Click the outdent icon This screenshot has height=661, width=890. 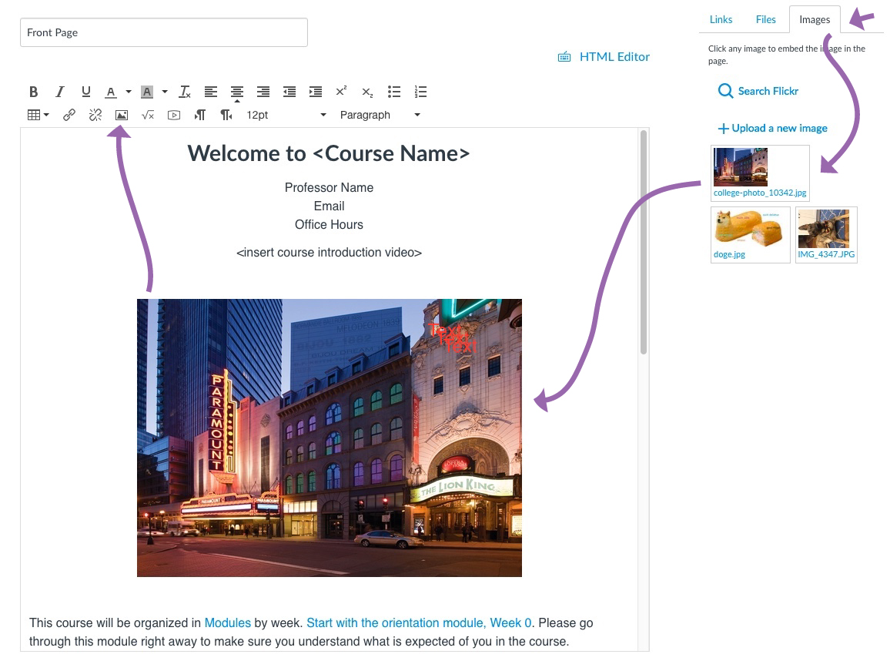(289, 92)
